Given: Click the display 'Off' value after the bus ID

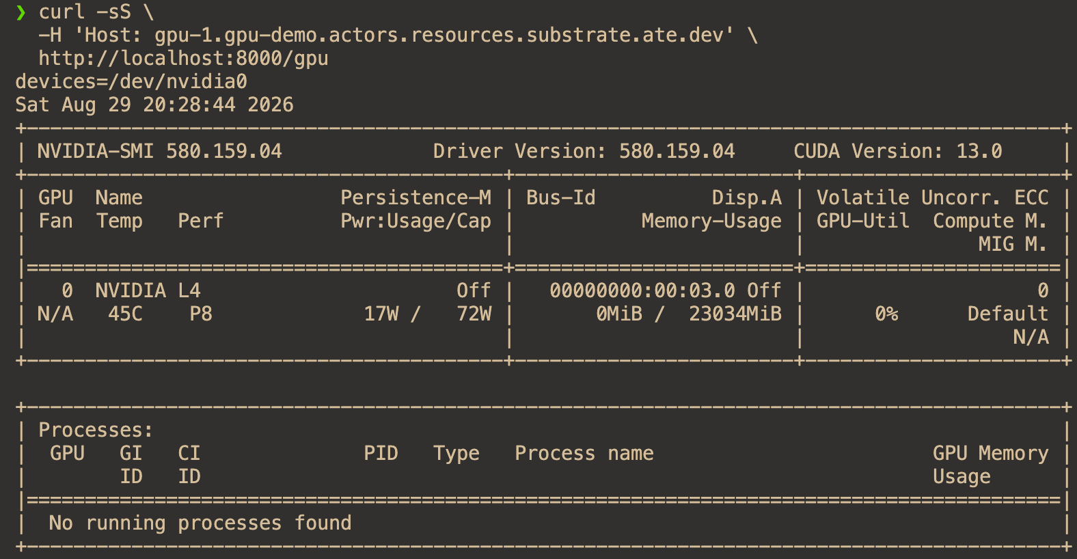Looking at the screenshot, I should tap(764, 291).
